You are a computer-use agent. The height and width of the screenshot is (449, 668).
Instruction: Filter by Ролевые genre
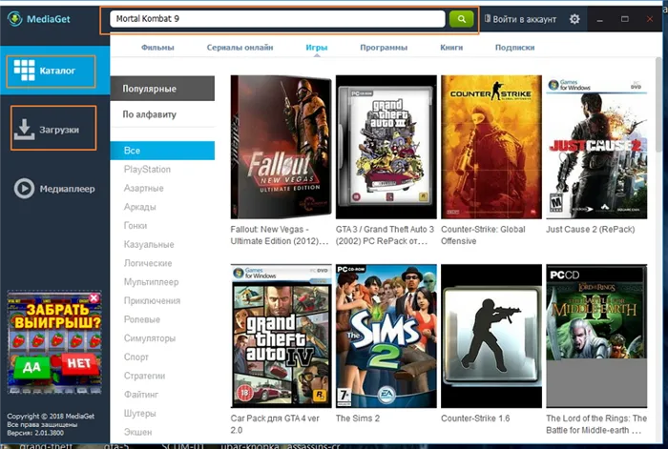pos(142,319)
